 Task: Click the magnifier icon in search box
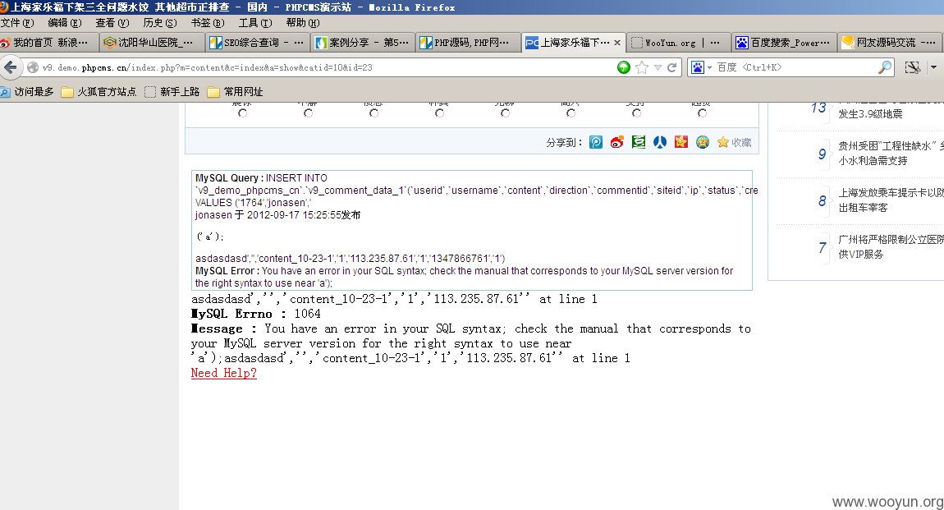(x=885, y=67)
